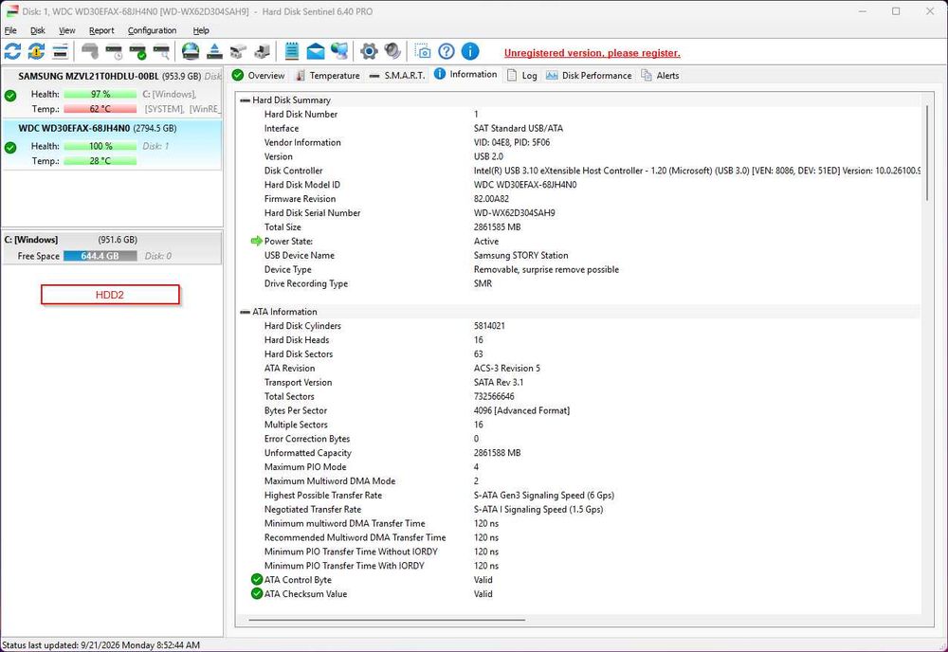Click the 'Unregistered version, please register' link

point(592,53)
